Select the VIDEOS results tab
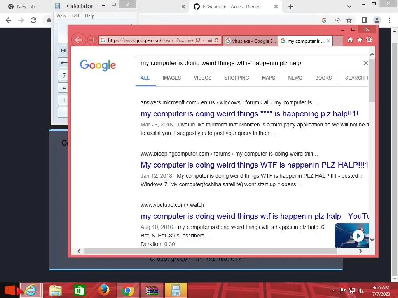The height and width of the screenshot is (298, 398). click(202, 78)
